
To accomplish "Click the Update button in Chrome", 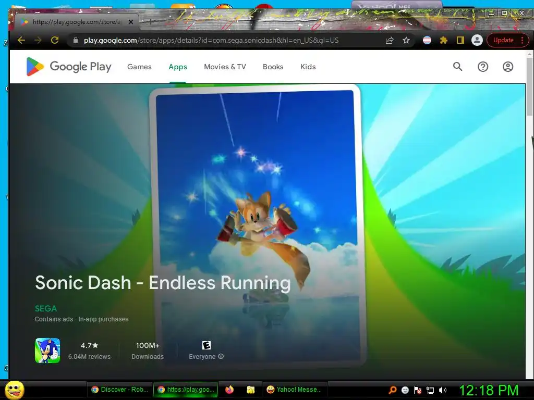I will (x=503, y=40).
